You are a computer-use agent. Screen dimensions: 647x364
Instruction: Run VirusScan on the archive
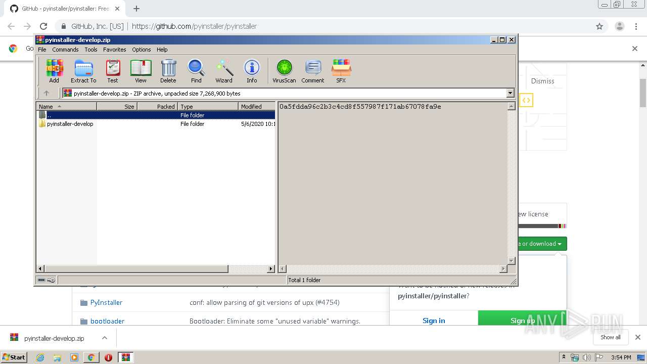click(284, 71)
